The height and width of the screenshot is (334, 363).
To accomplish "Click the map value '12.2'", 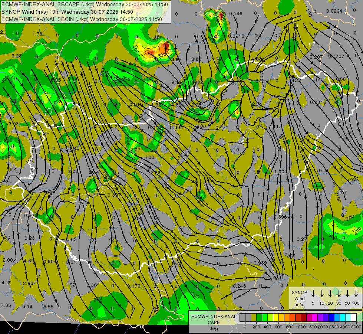I will [114, 240].
